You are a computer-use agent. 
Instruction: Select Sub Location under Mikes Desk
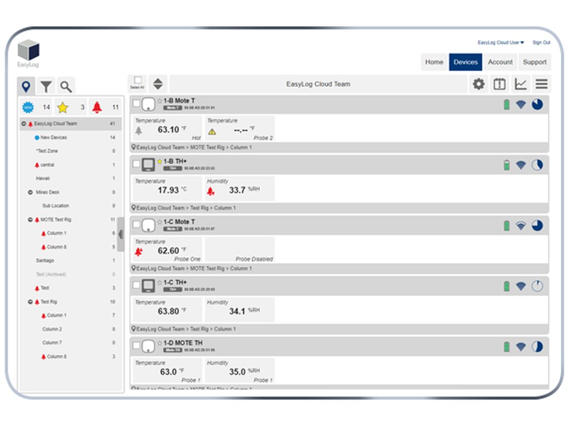click(55, 206)
